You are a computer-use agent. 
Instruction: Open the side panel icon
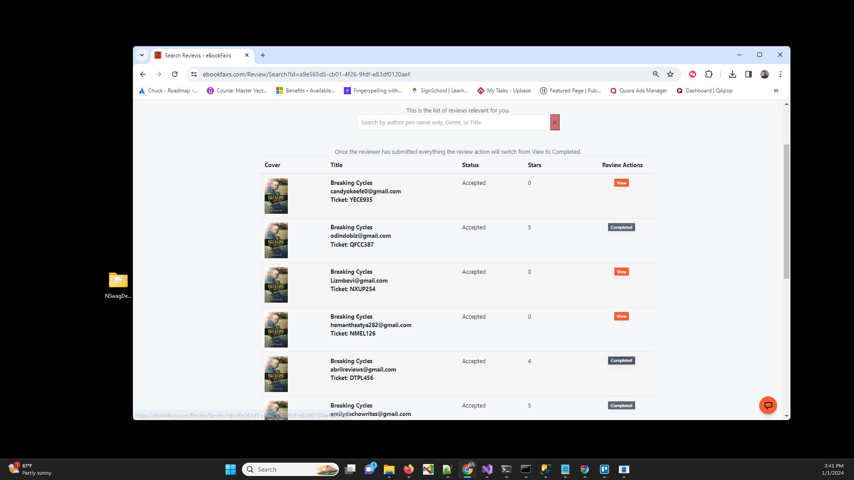(749, 74)
